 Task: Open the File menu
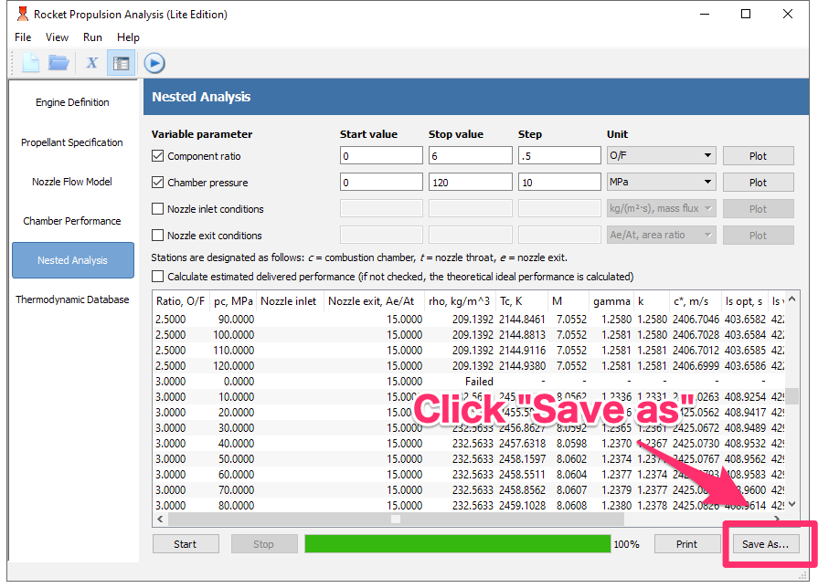click(23, 37)
